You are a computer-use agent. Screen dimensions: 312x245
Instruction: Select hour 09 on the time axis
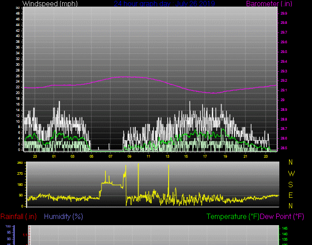(129, 156)
